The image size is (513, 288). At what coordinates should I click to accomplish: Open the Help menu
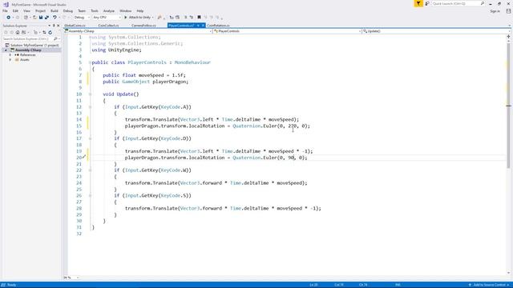[x=140, y=10]
